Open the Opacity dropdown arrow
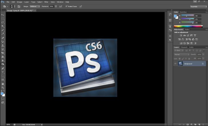This screenshot has height=126, width=208. (203, 54)
